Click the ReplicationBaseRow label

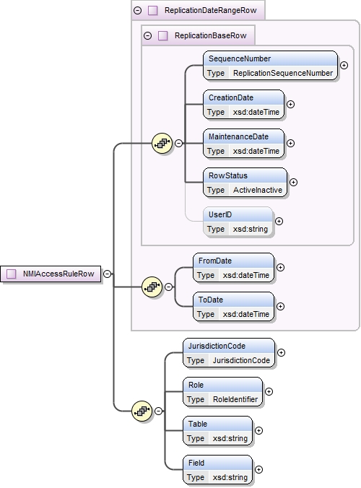pos(211,36)
